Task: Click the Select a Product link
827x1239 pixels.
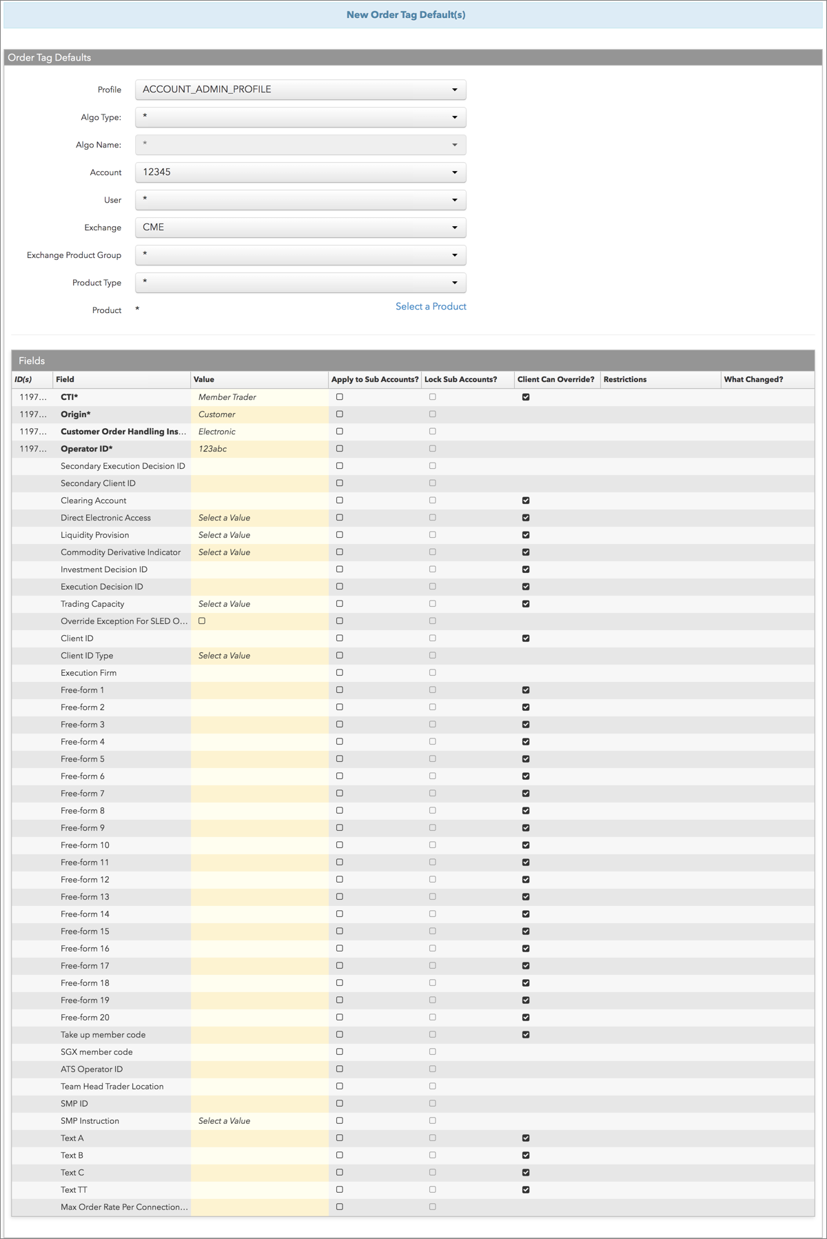Action: coord(431,307)
